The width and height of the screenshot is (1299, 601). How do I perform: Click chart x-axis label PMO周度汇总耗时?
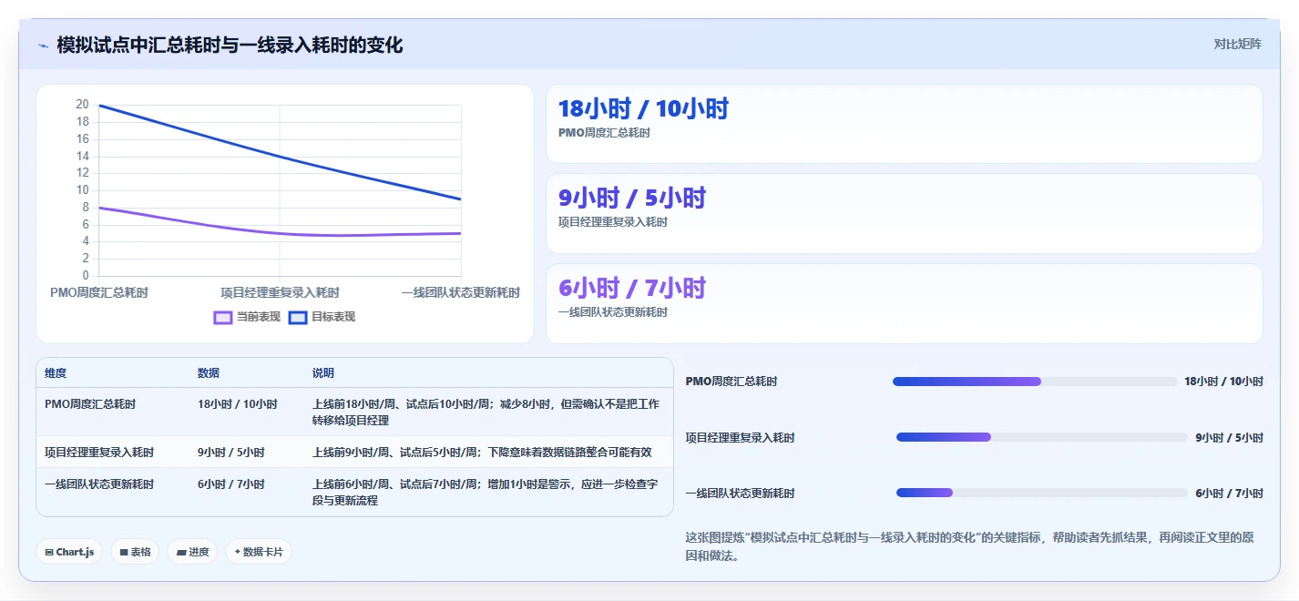pos(98,292)
